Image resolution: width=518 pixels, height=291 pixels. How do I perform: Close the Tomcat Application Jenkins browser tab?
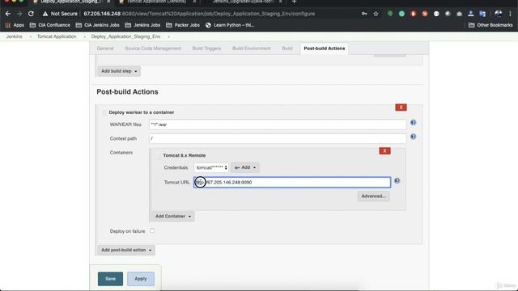click(194, 2)
